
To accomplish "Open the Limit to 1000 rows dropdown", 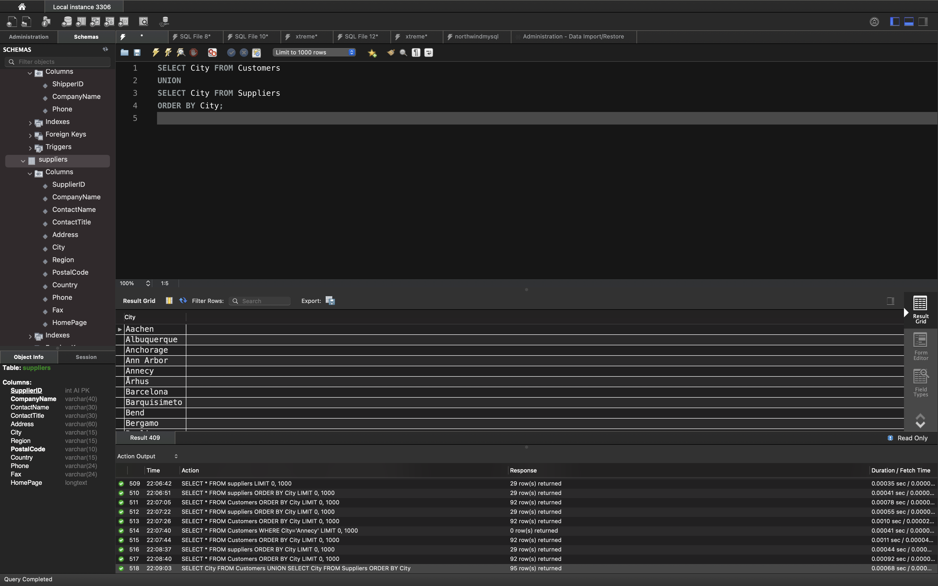I will click(x=314, y=52).
